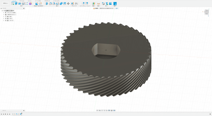Screen dimensions: 212x116
Task: Click the Insert SVG/table icon
Action: point(107,4)
